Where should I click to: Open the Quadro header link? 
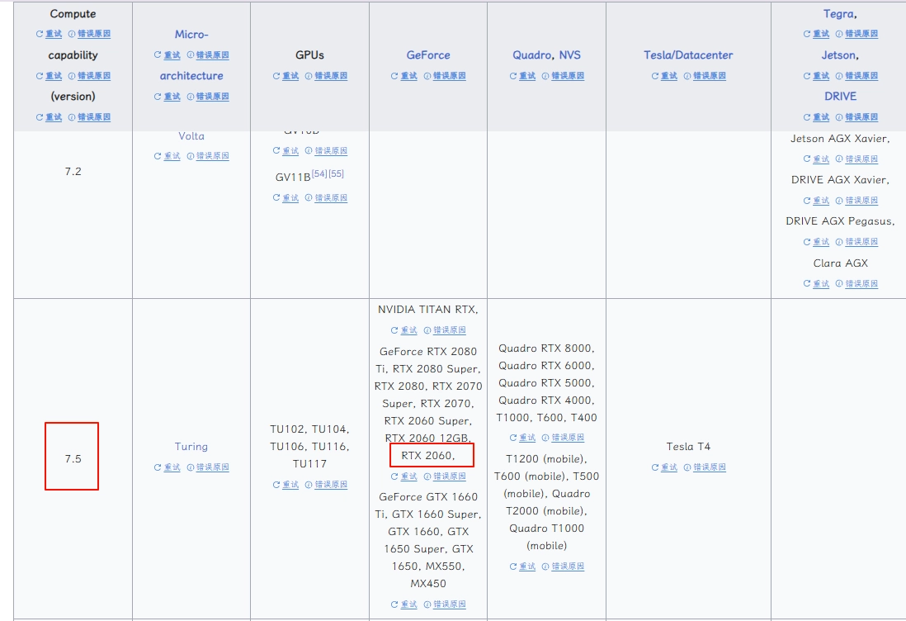click(531, 55)
